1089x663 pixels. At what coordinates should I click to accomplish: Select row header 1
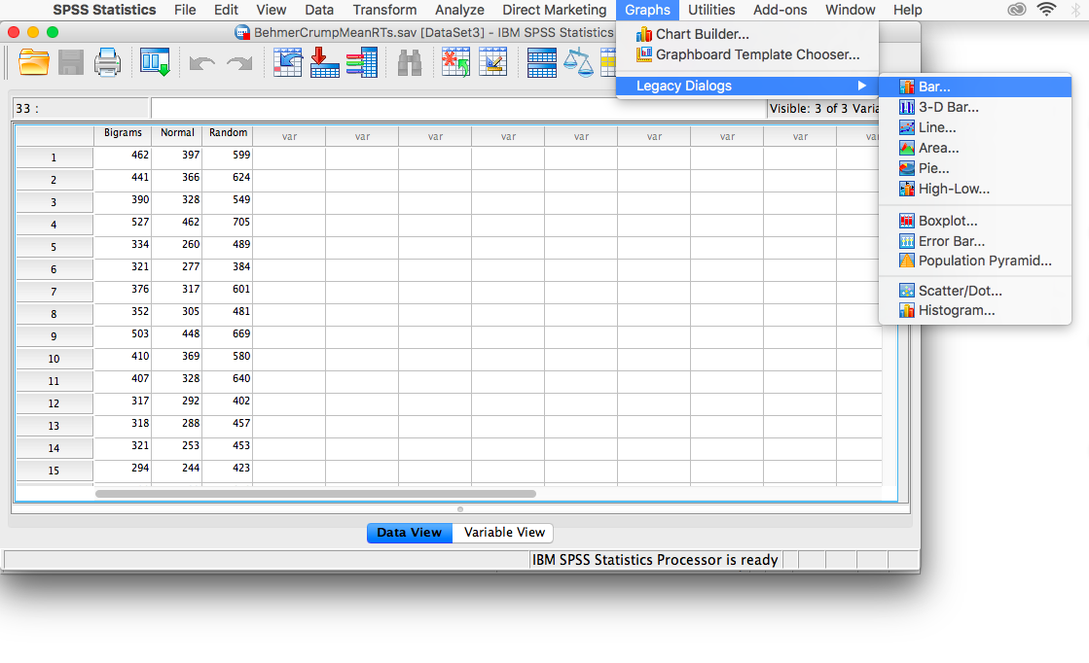tap(54, 157)
